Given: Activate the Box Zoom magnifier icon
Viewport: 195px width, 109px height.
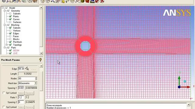Looking at the screenshot, I should click(9, 1).
